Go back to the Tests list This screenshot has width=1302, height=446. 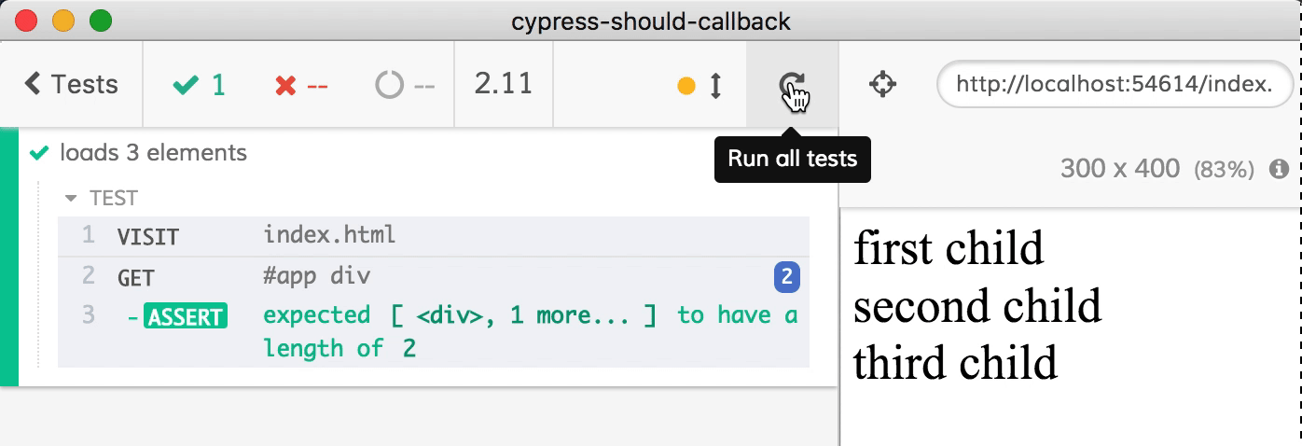(71, 84)
